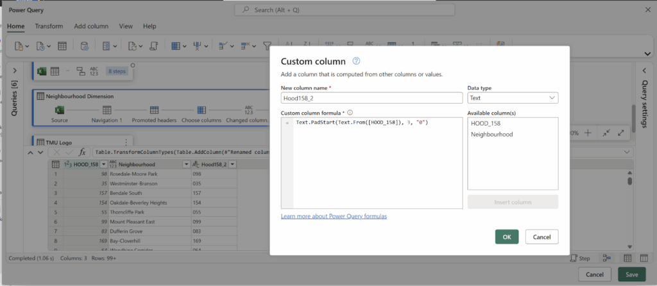The image size is (657, 286).
Task: Click the Promoted headers step icon
Action: pyautogui.click(x=154, y=110)
